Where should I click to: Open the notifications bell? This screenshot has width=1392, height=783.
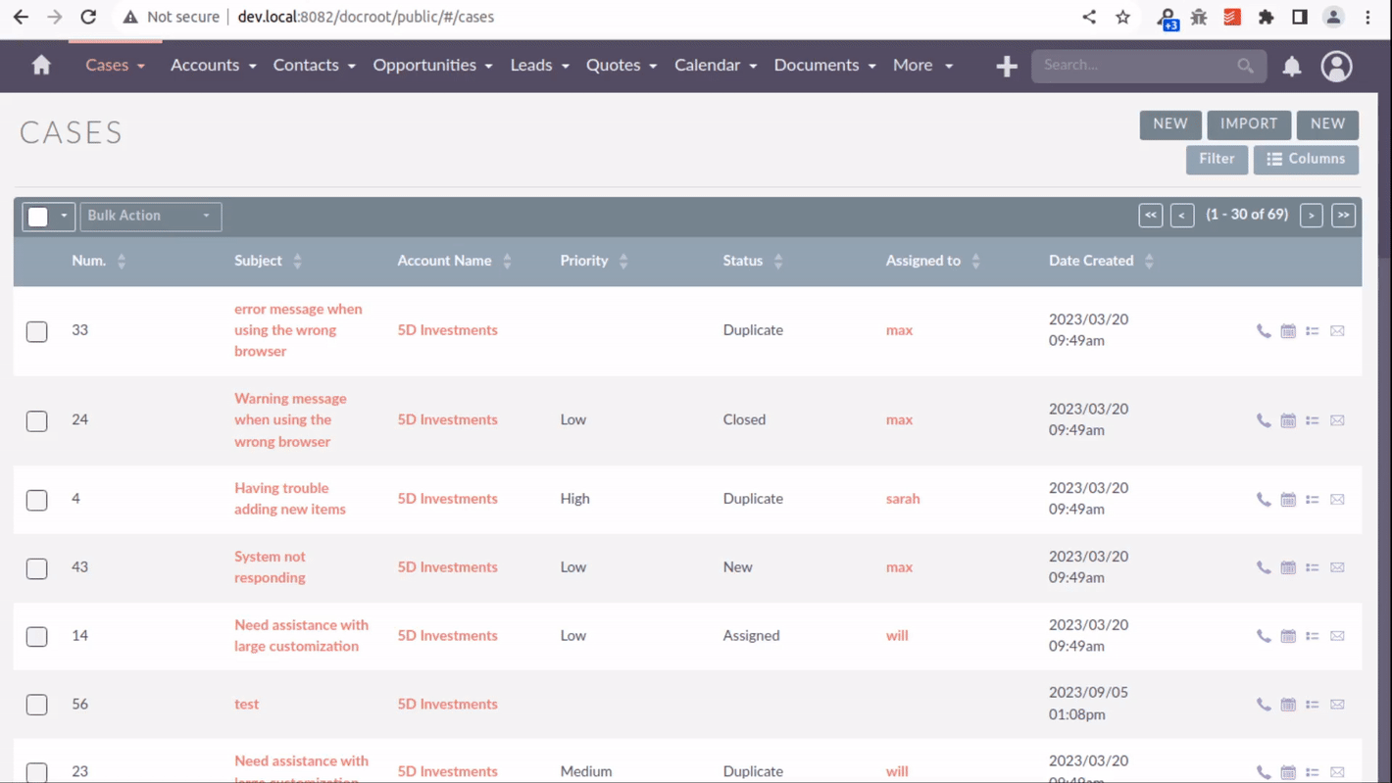[x=1291, y=66]
